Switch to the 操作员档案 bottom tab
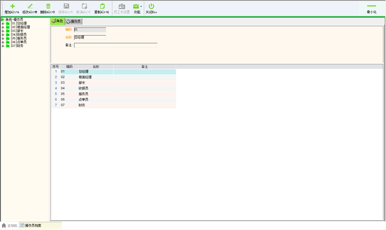Viewport: 386px width, 230px height. pyautogui.click(x=40, y=225)
